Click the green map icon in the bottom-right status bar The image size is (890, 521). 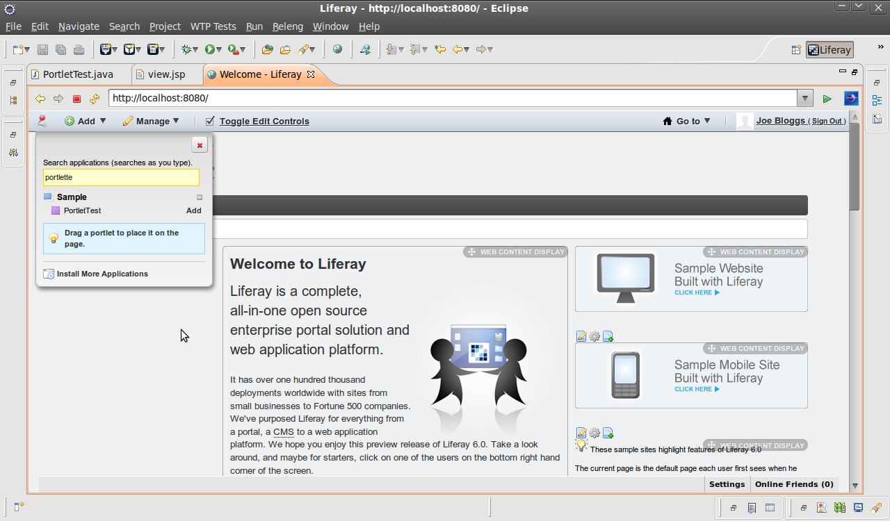(x=840, y=508)
